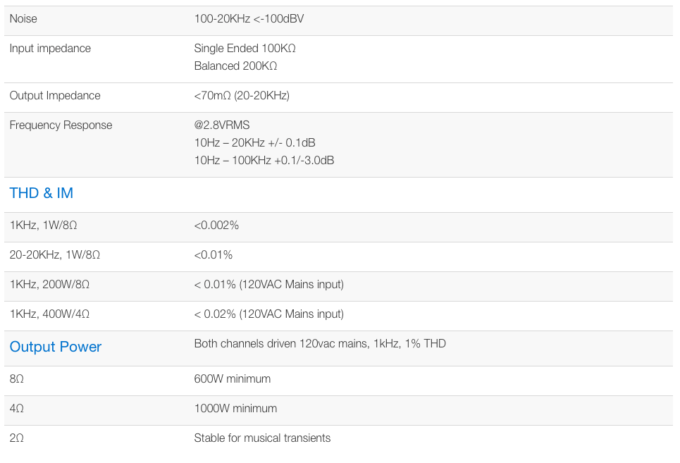Select the 20-20KHz, 1W/8Ω row label

click(55, 255)
